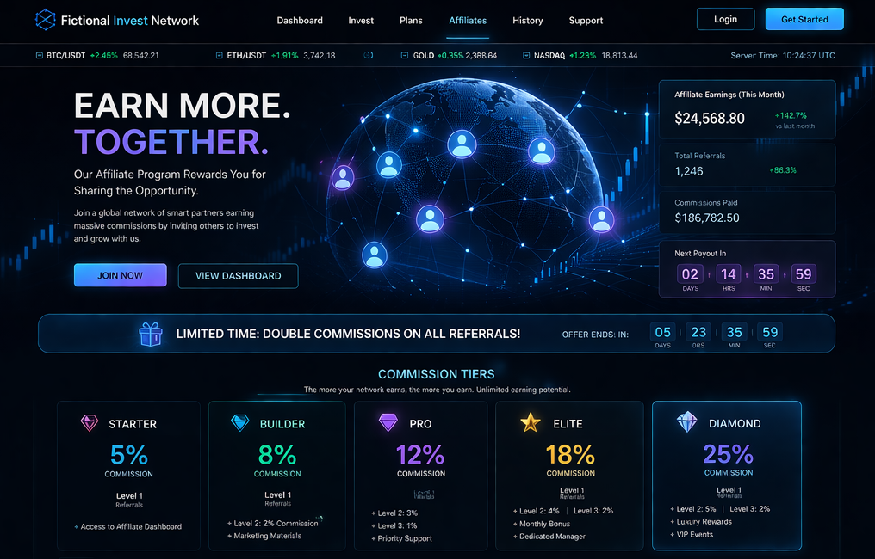The width and height of the screenshot is (875, 559).
Task: Go to the Invest menu item
Action: [361, 20]
